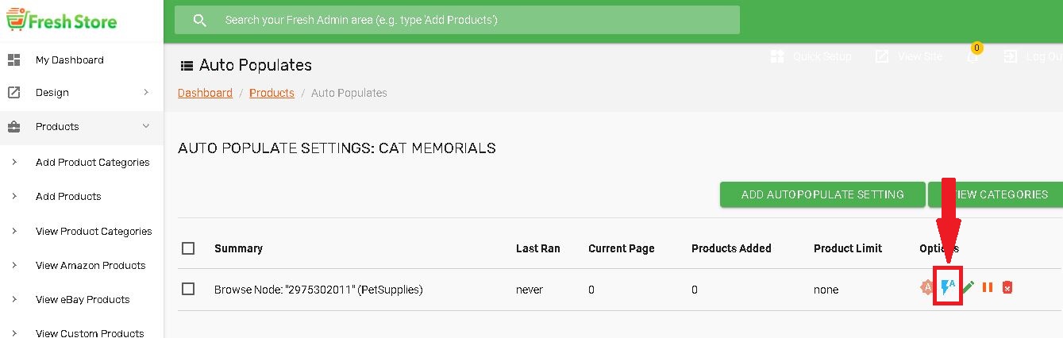This screenshot has height=338, width=1063.
Task: Click the Dashboard breadcrumb link
Action: (x=205, y=93)
